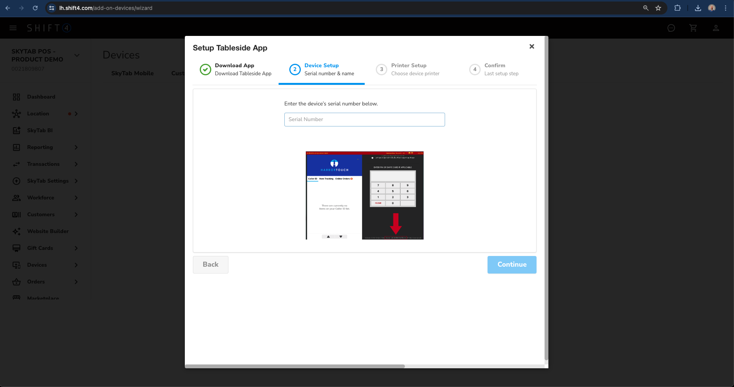The image size is (734, 387).
Task: Open the browser extensions puzzle icon
Action: (x=677, y=8)
